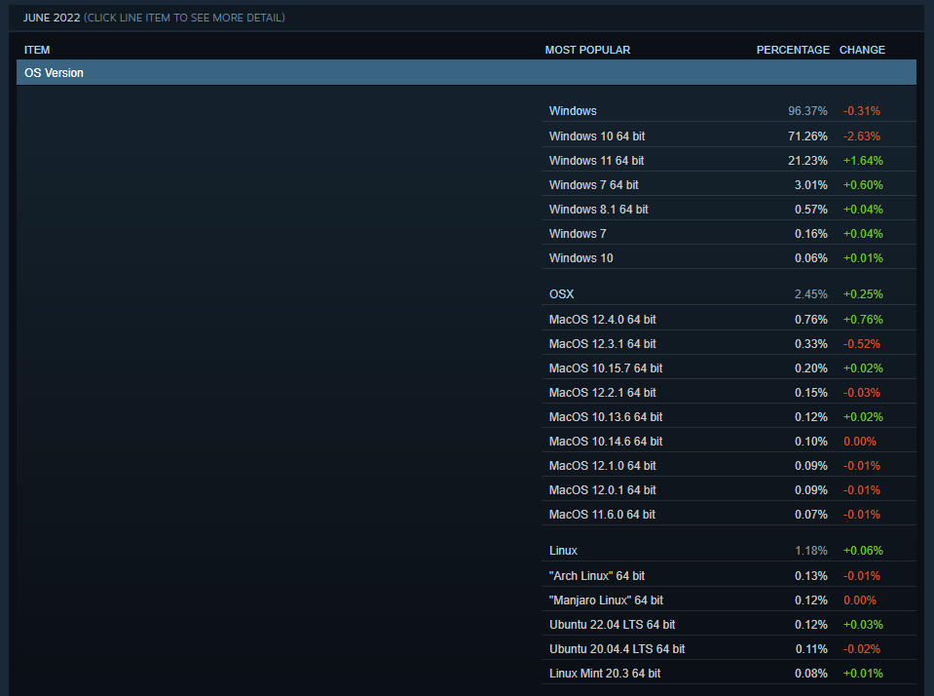Click the +0.60% change value
Image resolution: width=934 pixels, height=696 pixels.
(x=863, y=185)
